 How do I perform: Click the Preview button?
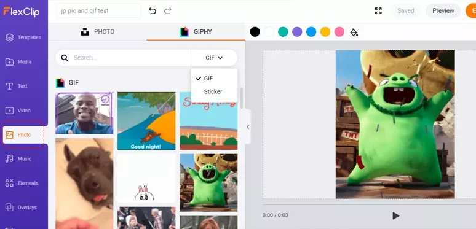pos(443,11)
